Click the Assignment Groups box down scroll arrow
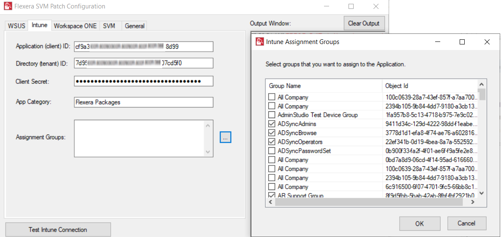Viewport: 504px width, 237px height. (208, 152)
